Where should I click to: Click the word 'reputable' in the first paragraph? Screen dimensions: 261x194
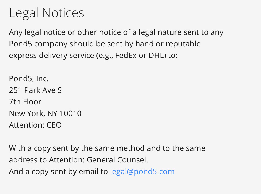coord(183,44)
